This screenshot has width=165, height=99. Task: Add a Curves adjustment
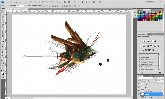point(151,41)
